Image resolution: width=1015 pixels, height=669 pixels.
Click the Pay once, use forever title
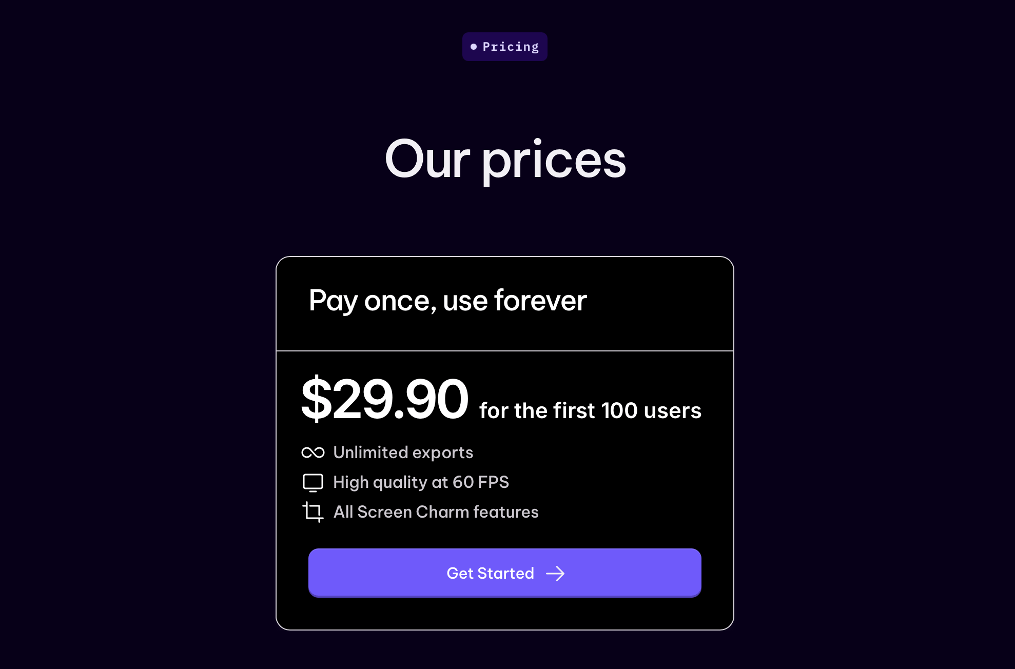click(447, 301)
